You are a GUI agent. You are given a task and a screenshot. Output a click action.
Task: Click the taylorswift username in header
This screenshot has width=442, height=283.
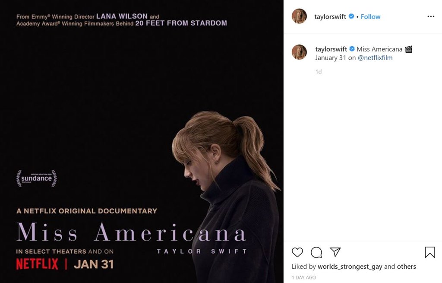tap(330, 16)
